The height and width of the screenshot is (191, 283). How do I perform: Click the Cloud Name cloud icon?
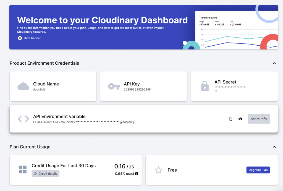tap(23, 86)
